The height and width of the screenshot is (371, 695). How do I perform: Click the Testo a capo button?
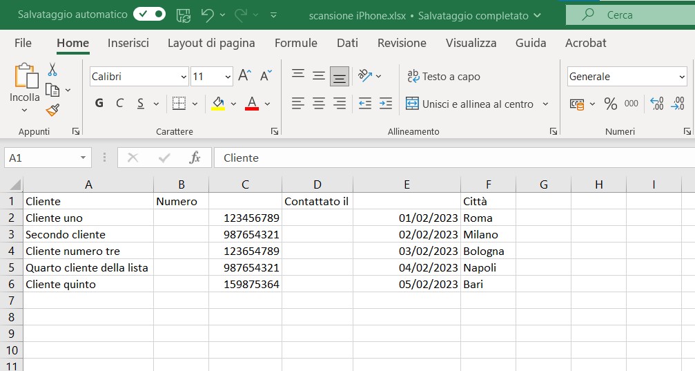pyautogui.click(x=443, y=76)
